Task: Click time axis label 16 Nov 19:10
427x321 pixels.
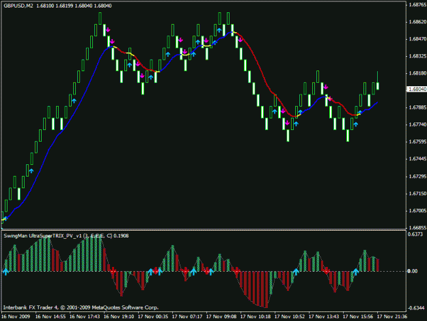Action: pos(119,317)
